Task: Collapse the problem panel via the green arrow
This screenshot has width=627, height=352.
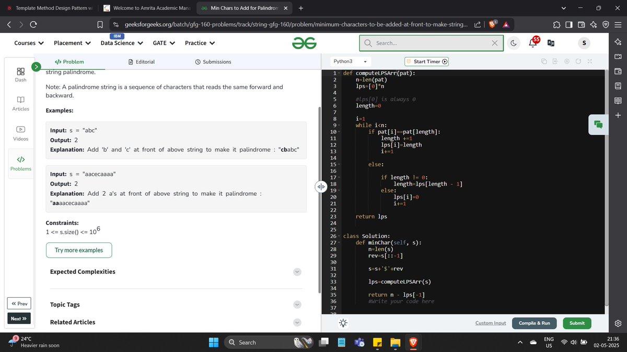Action: click(x=36, y=67)
